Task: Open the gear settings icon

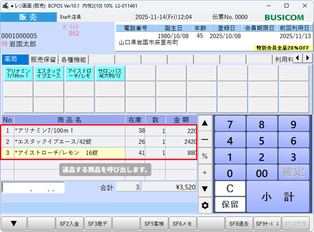Action: click(205, 205)
